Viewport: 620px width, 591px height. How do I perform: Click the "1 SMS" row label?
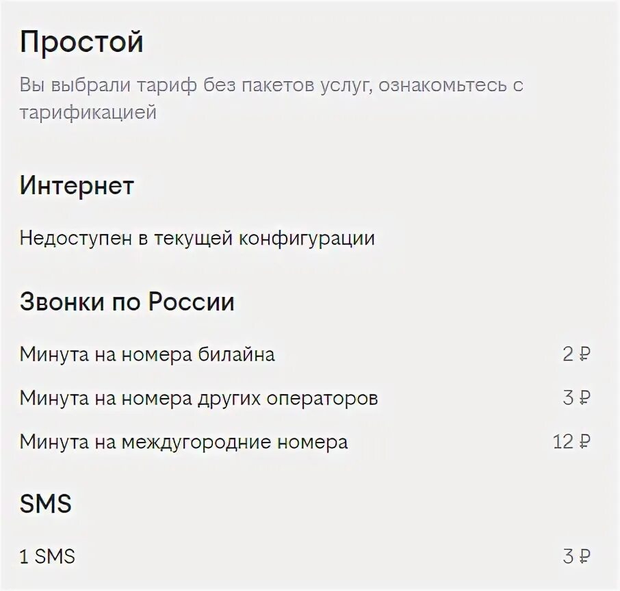click(x=47, y=557)
